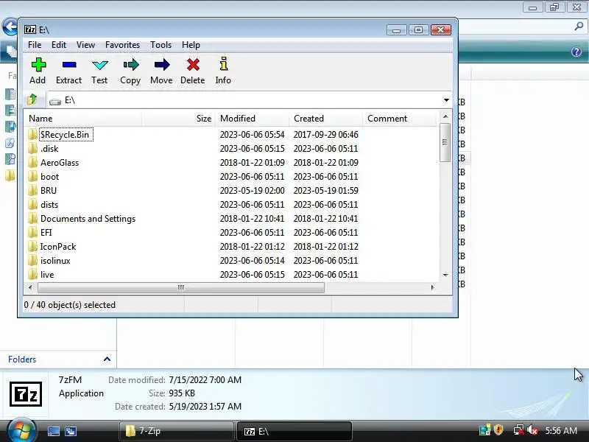The width and height of the screenshot is (589, 442).
Task: Click the vertical scrollbar down arrow
Action: tap(445, 275)
